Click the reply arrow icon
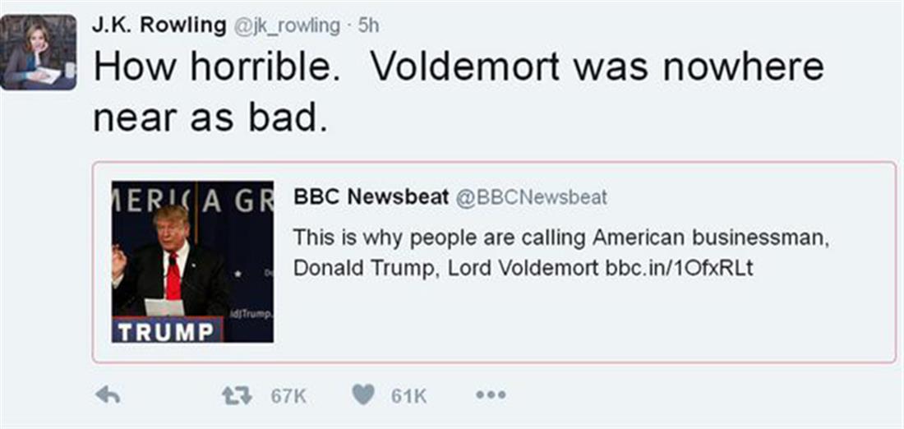This screenshot has height=429, width=904. [x=108, y=395]
